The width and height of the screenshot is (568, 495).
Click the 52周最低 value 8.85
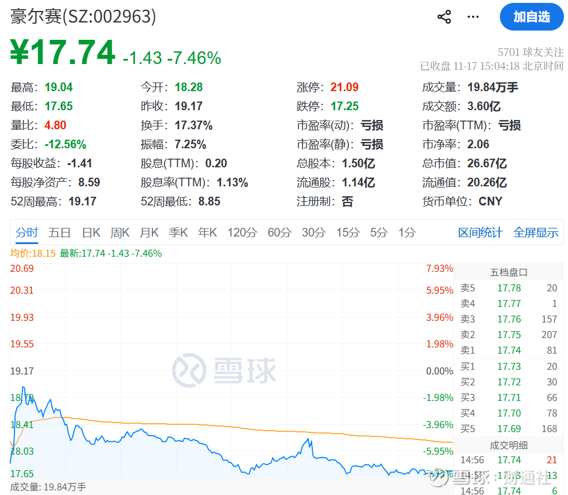pyautogui.click(x=210, y=201)
